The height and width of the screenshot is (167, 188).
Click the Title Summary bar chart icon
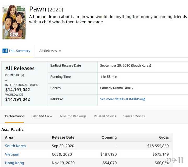point(5,51)
